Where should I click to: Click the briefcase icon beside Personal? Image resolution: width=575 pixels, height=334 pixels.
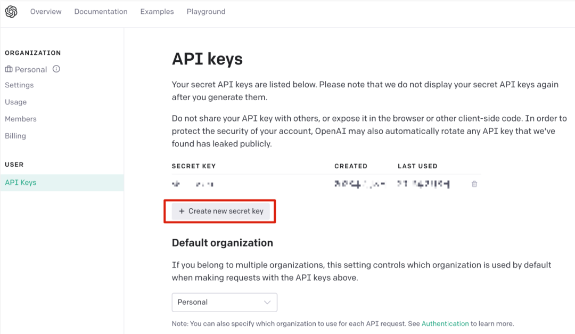pos(9,69)
